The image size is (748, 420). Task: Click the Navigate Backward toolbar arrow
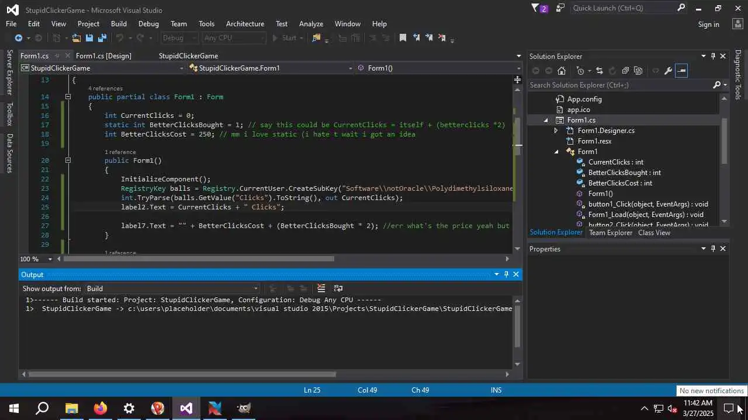pyautogui.click(x=19, y=38)
